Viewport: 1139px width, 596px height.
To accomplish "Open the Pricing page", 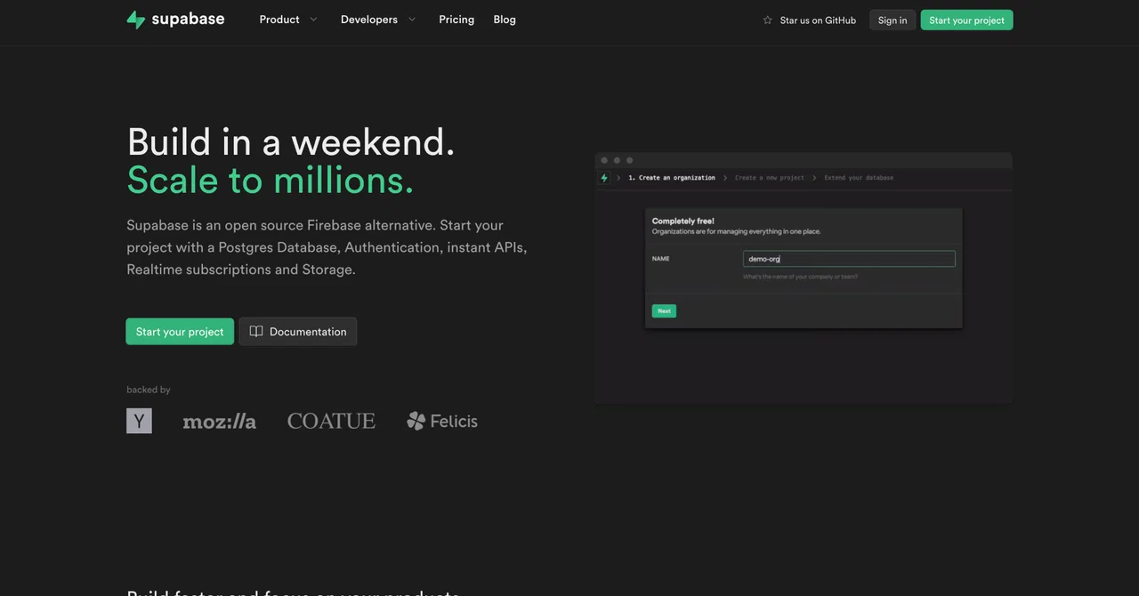I will point(456,20).
